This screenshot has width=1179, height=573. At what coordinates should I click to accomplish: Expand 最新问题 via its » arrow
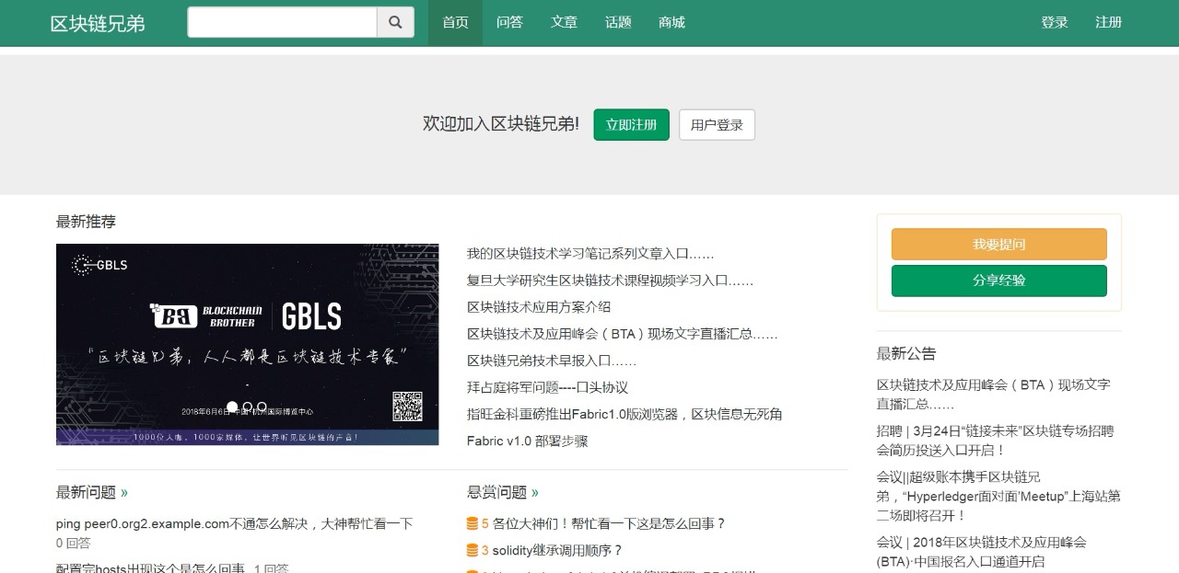pos(124,493)
